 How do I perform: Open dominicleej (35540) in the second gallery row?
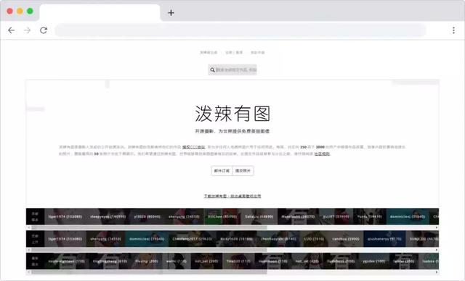147,239
